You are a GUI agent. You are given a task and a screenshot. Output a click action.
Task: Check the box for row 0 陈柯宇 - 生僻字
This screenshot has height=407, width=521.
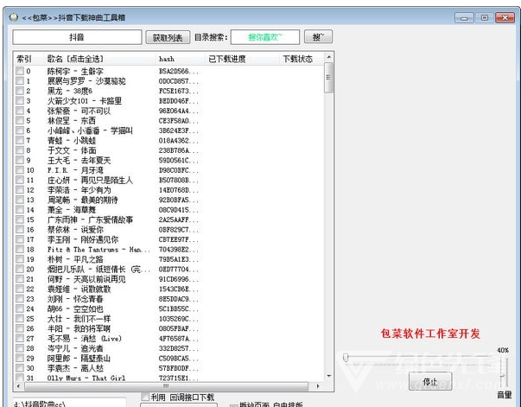(20, 71)
